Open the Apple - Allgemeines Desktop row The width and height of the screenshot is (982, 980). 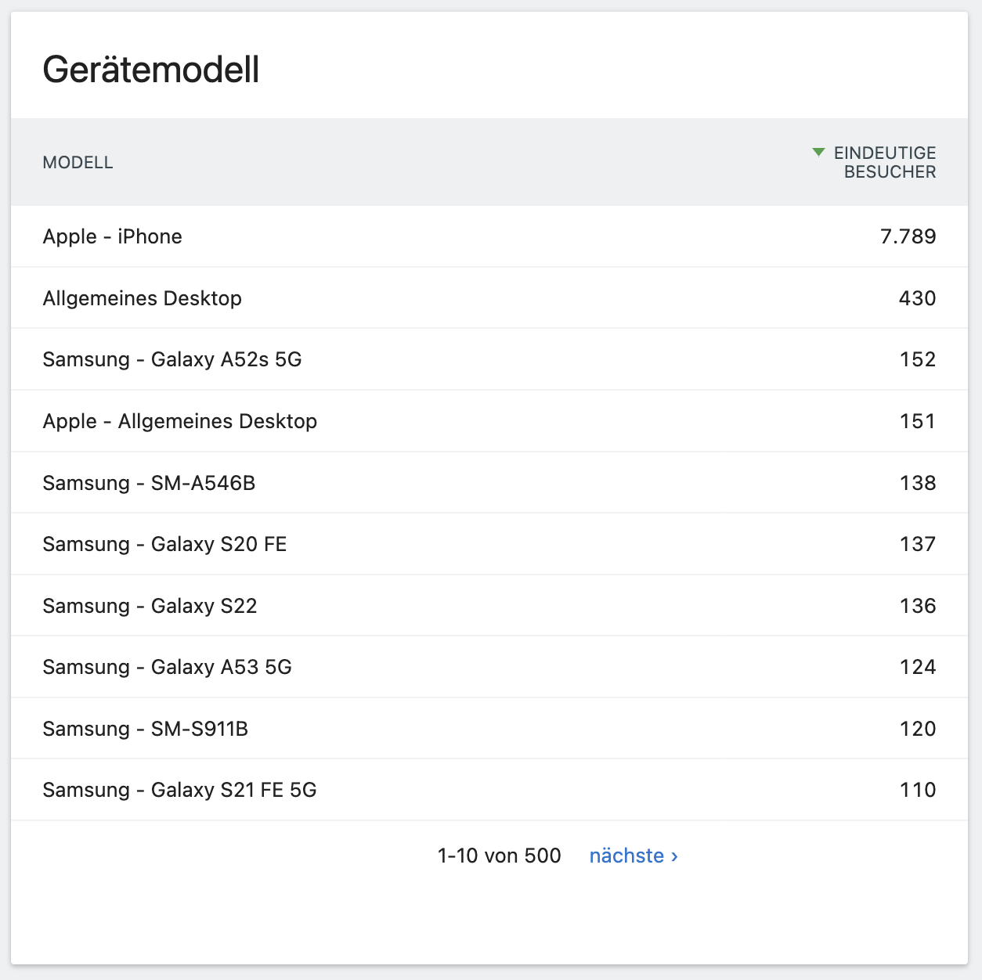click(179, 421)
